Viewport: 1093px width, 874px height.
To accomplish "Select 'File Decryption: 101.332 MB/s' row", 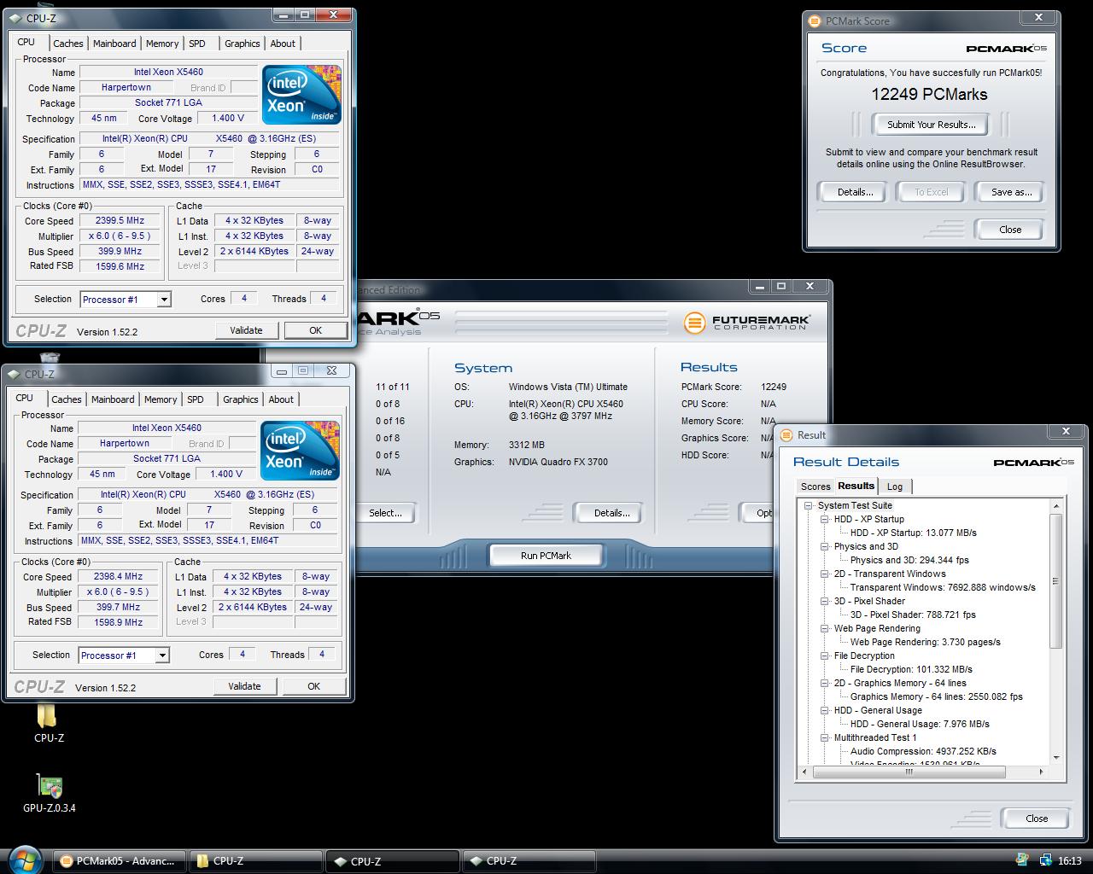I will click(x=911, y=669).
